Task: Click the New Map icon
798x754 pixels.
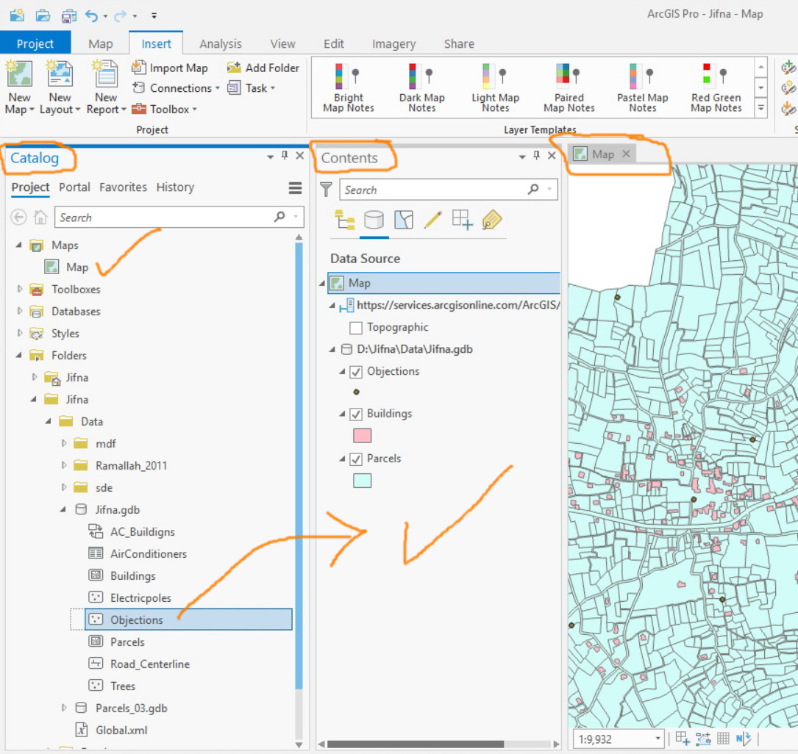Action: (x=19, y=73)
